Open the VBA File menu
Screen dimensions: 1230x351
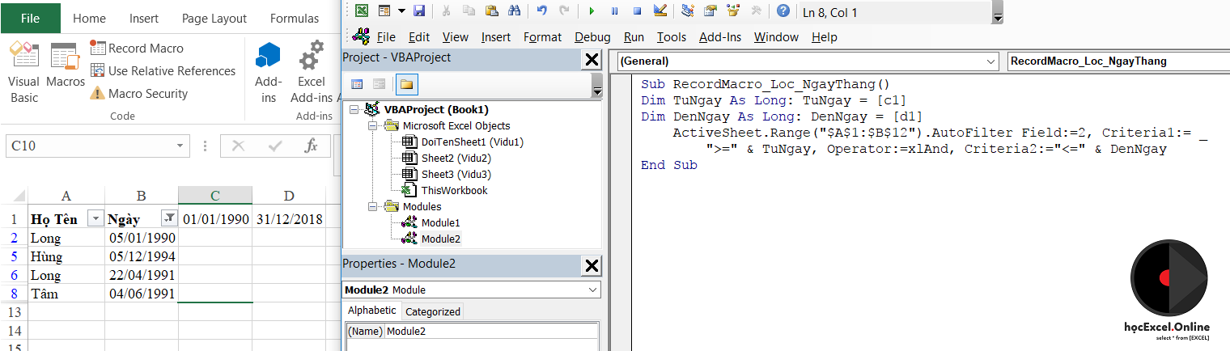[386, 37]
